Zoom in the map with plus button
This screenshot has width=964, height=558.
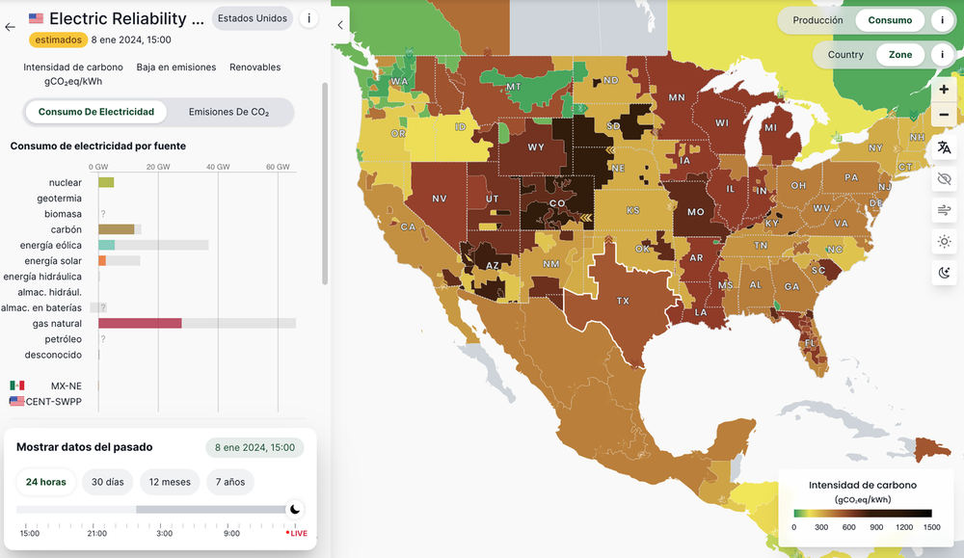pos(943,90)
